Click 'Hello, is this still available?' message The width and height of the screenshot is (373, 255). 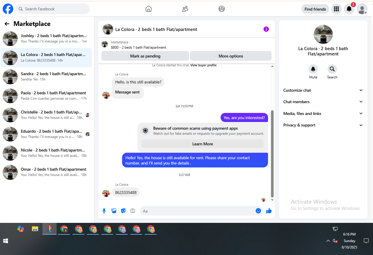[138, 82]
